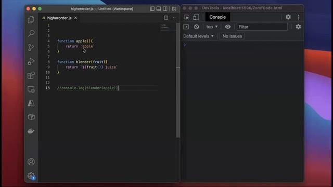This screenshot has height=187, width=333.
Task: Open the Extensions view
Action: (31, 75)
